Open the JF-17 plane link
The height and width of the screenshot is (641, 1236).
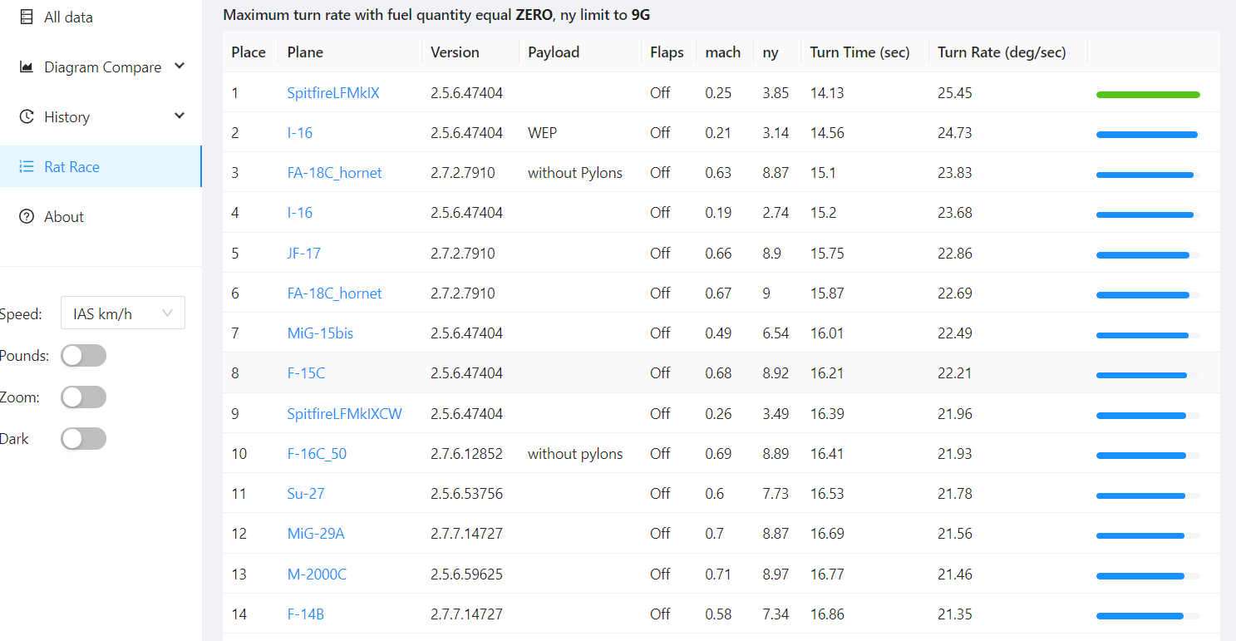(x=304, y=254)
